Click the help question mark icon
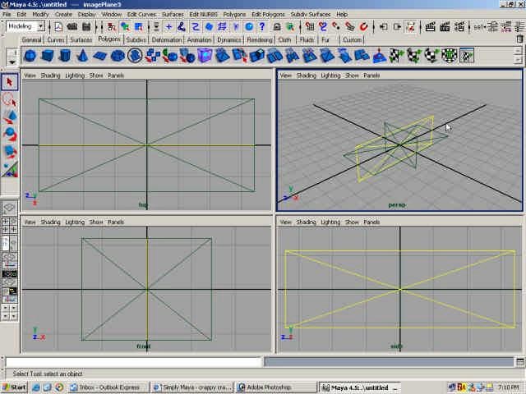Image resolution: width=526 pixels, height=394 pixels. pyautogui.click(x=261, y=27)
